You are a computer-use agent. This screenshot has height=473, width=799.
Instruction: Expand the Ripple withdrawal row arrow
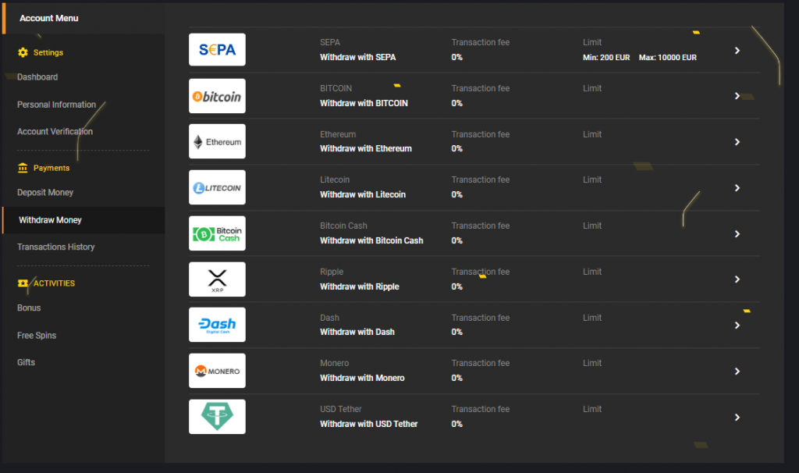tap(737, 279)
